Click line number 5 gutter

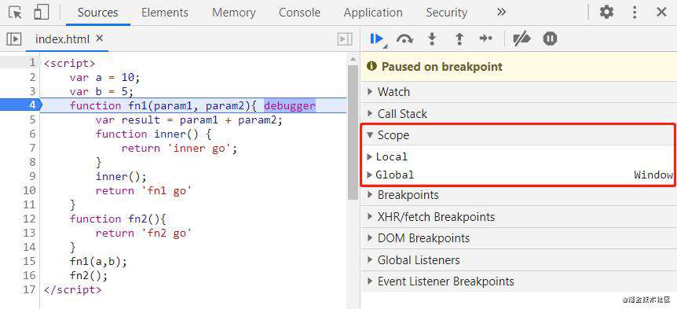pyautogui.click(x=31, y=120)
